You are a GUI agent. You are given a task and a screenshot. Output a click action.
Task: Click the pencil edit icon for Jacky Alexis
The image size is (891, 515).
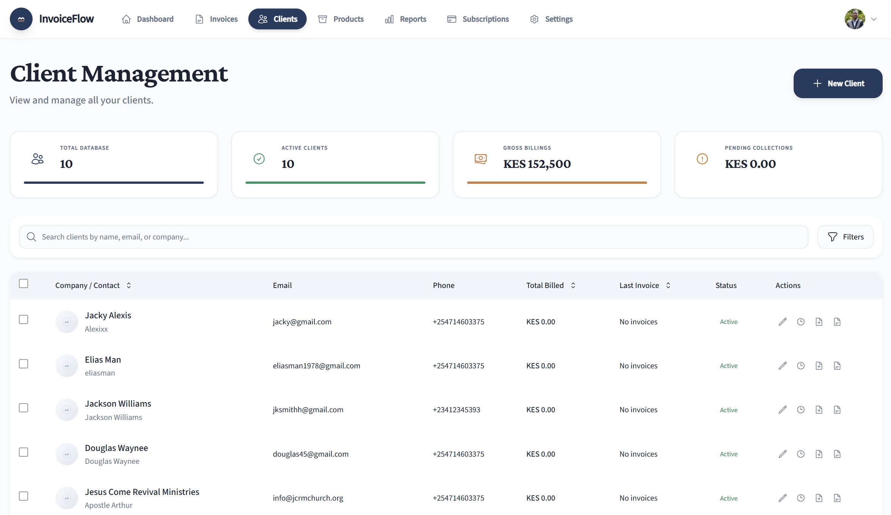783,322
